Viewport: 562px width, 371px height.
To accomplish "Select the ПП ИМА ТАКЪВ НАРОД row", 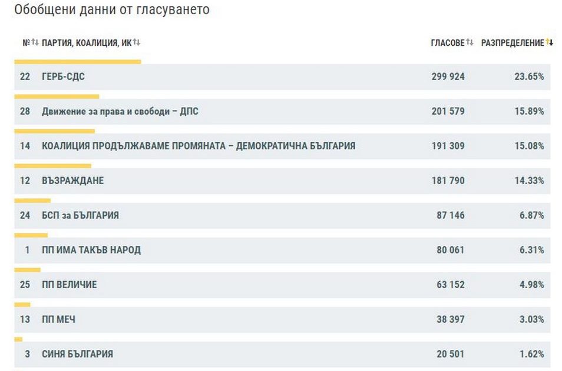I will click(x=282, y=250).
